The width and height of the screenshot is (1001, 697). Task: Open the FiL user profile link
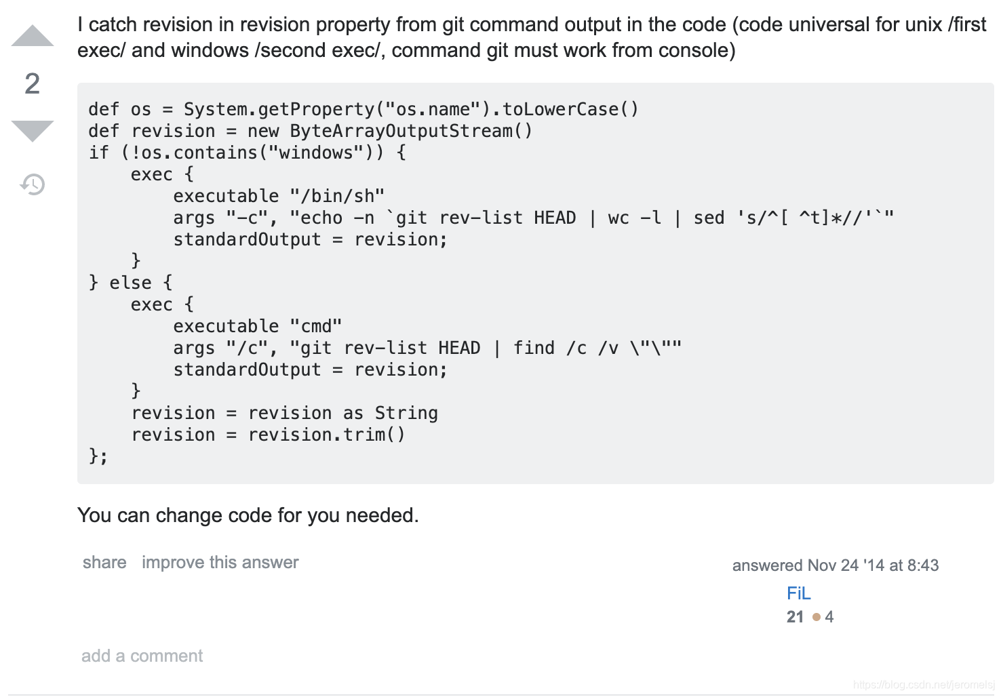pyautogui.click(x=799, y=593)
